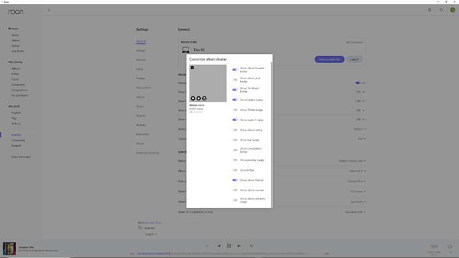The image size is (459, 258).
Task: Click the Language icon
Action: pos(140,227)
